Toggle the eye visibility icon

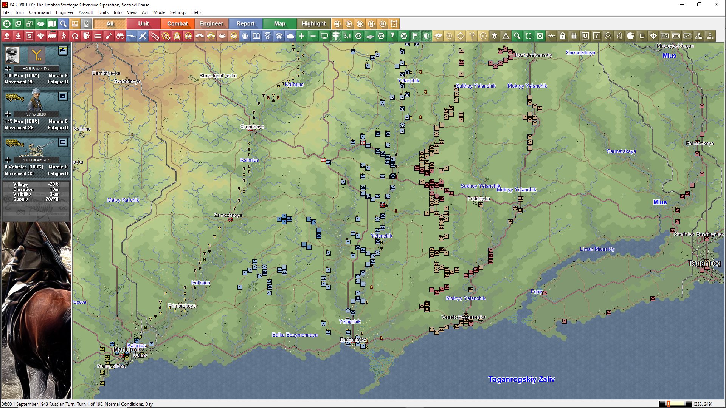click(41, 24)
